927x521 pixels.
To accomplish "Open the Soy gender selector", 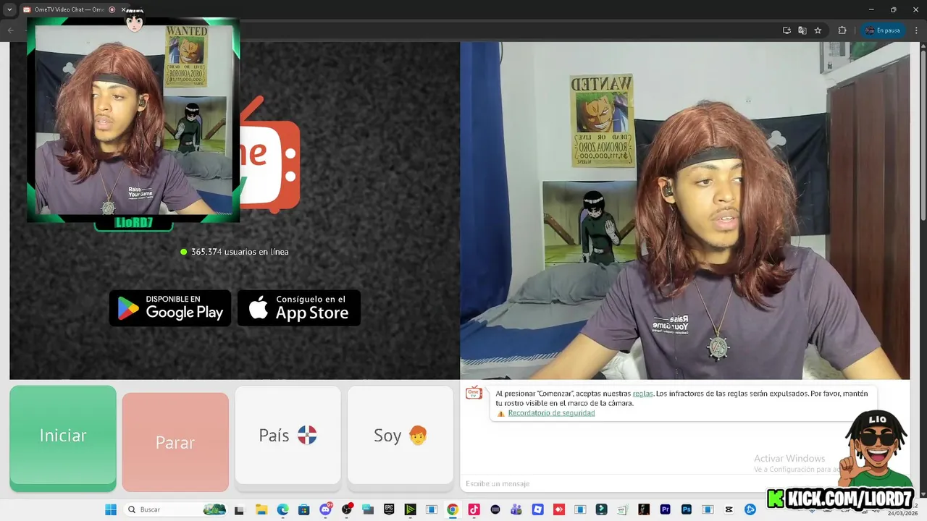I will click(x=400, y=435).
